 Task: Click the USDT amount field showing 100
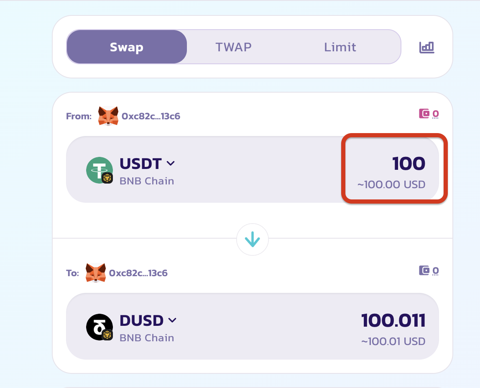pyautogui.click(x=409, y=164)
